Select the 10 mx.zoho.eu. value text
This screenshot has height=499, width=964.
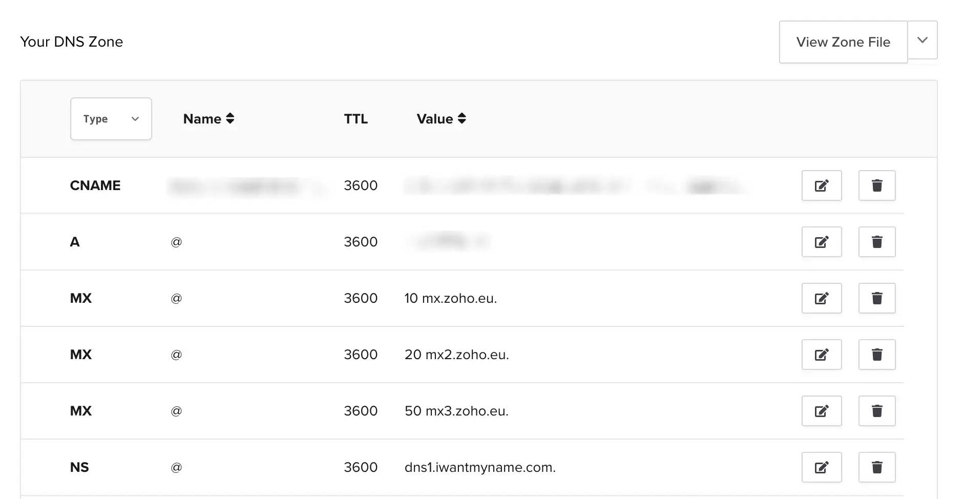[451, 298]
